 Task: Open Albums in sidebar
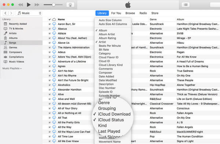[x=13, y=38]
